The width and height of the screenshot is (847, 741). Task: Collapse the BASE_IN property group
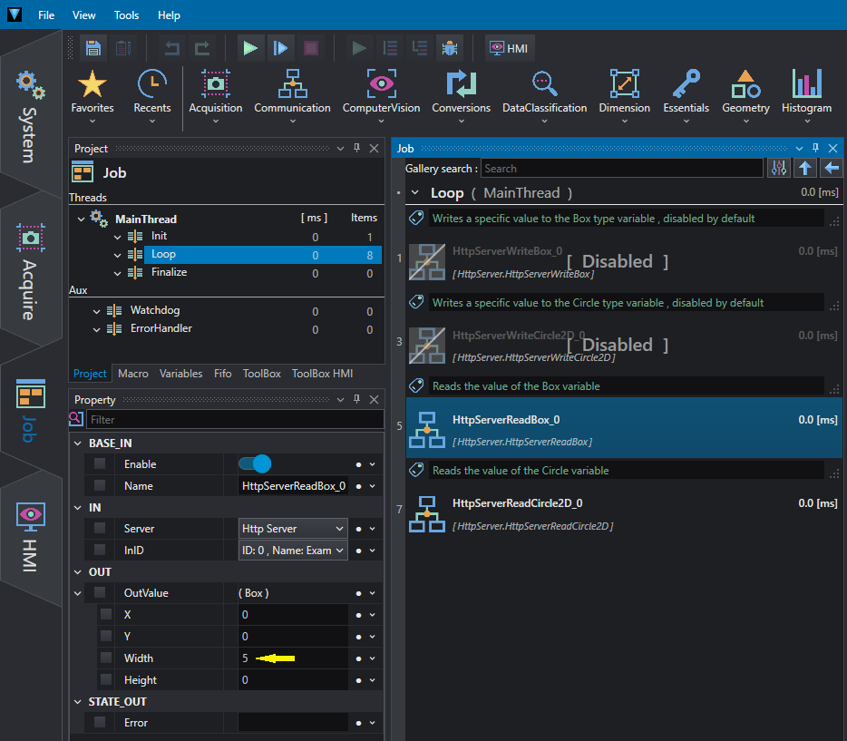click(78, 444)
